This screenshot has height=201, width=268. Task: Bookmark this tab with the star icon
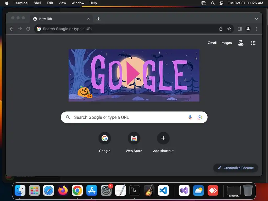[229, 29]
